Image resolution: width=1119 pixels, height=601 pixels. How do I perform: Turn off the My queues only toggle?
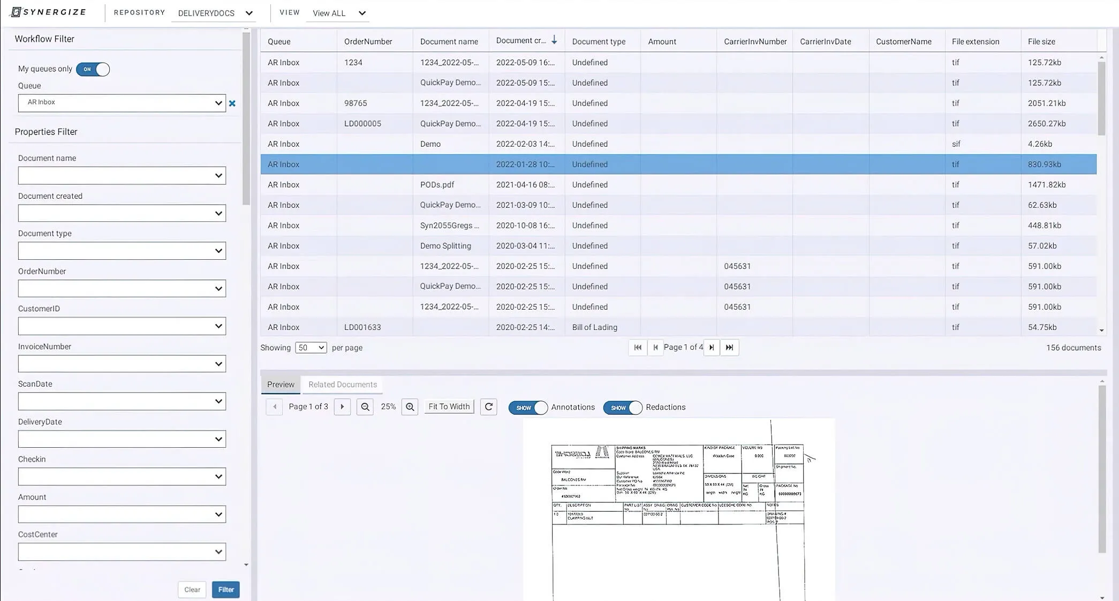point(93,69)
